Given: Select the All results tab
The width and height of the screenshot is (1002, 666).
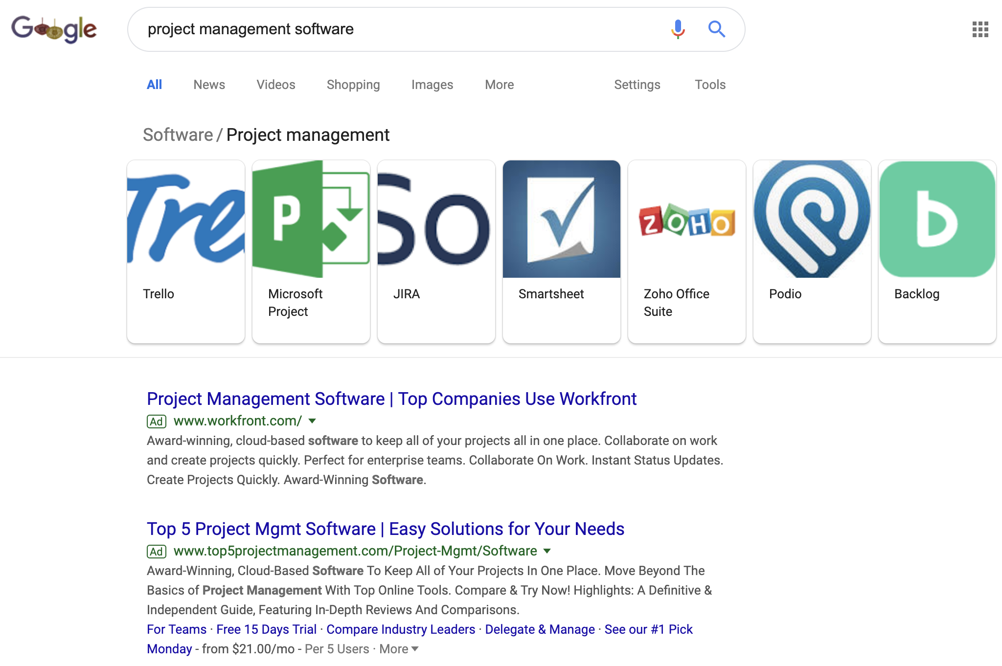Looking at the screenshot, I should pyautogui.click(x=154, y=85).
